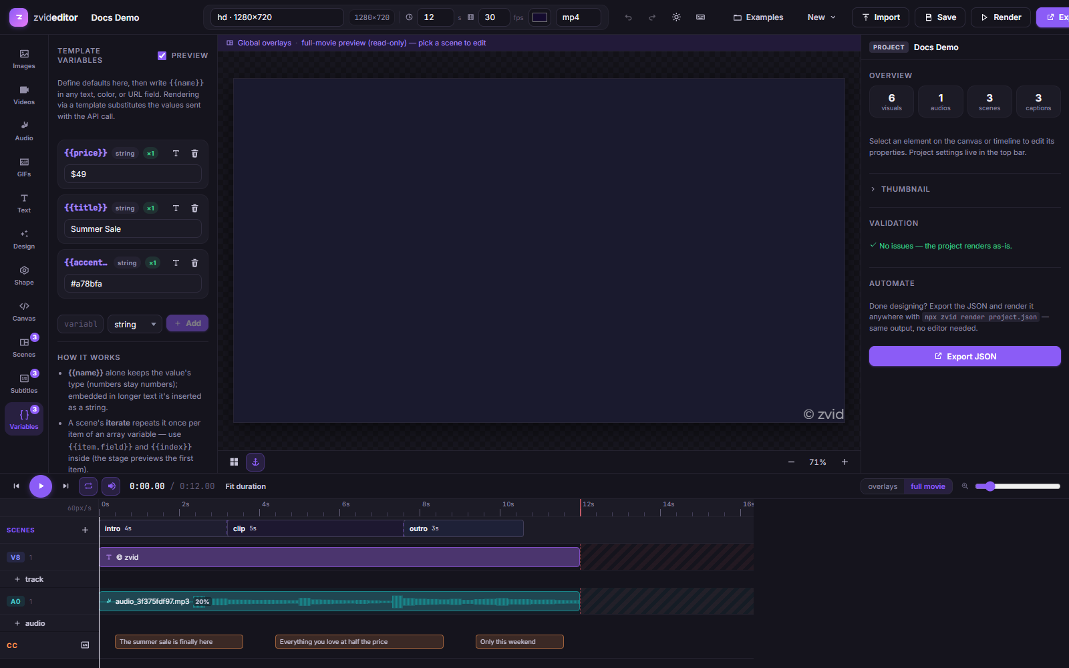Screen dimensions: 1069x668
Task: Open the Images panel in sidebar
Action: (x=24, y=59)
